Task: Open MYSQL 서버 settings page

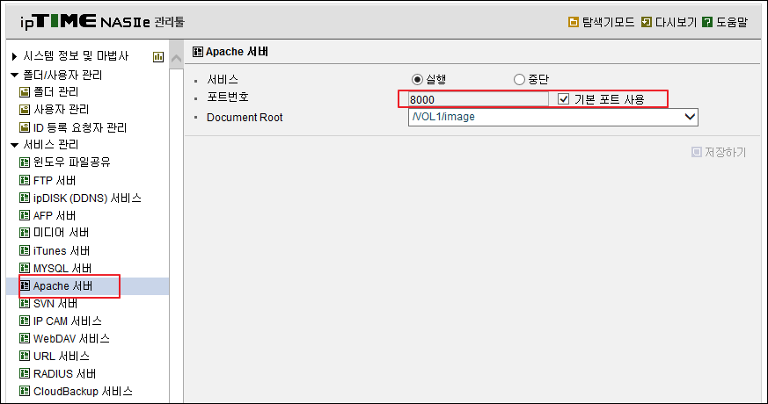Action: click(x=62, y=268)
